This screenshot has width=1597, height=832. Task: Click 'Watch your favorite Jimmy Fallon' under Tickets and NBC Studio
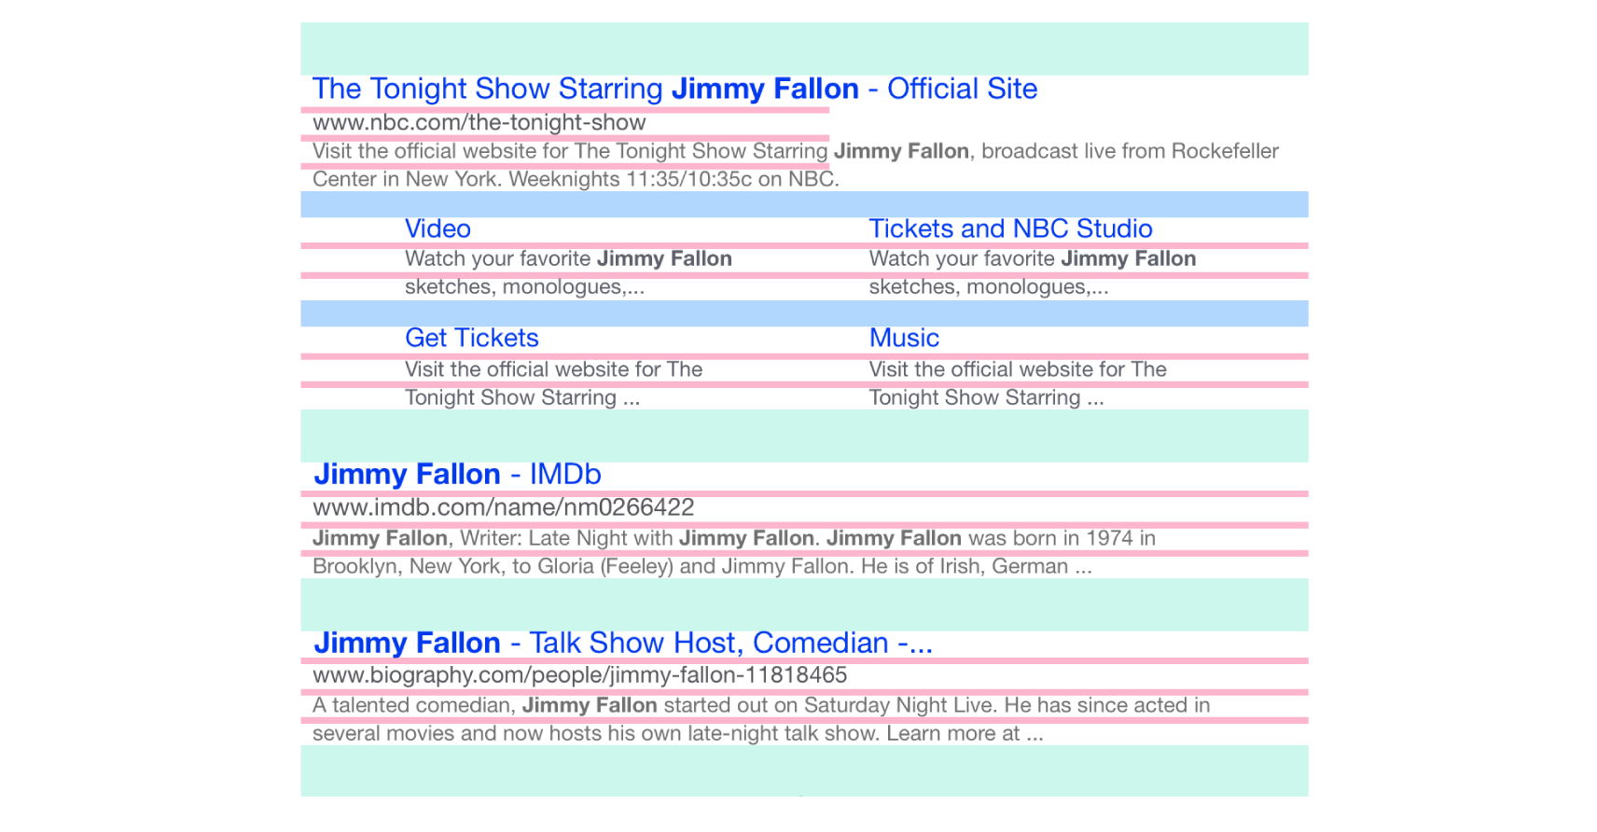click(x=1033, y=258)
